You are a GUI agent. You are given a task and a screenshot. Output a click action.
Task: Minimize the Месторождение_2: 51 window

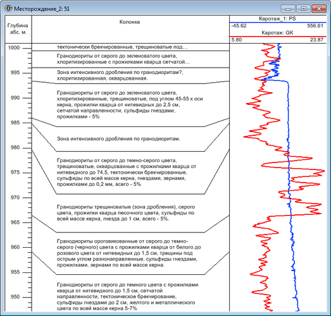(288, 9)
